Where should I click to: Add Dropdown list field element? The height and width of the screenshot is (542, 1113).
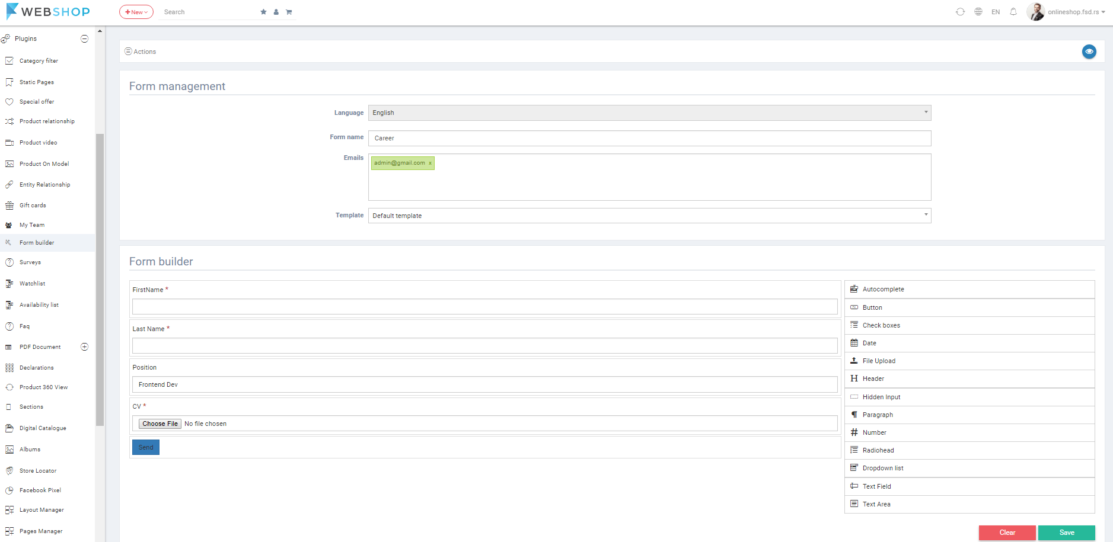970,468
